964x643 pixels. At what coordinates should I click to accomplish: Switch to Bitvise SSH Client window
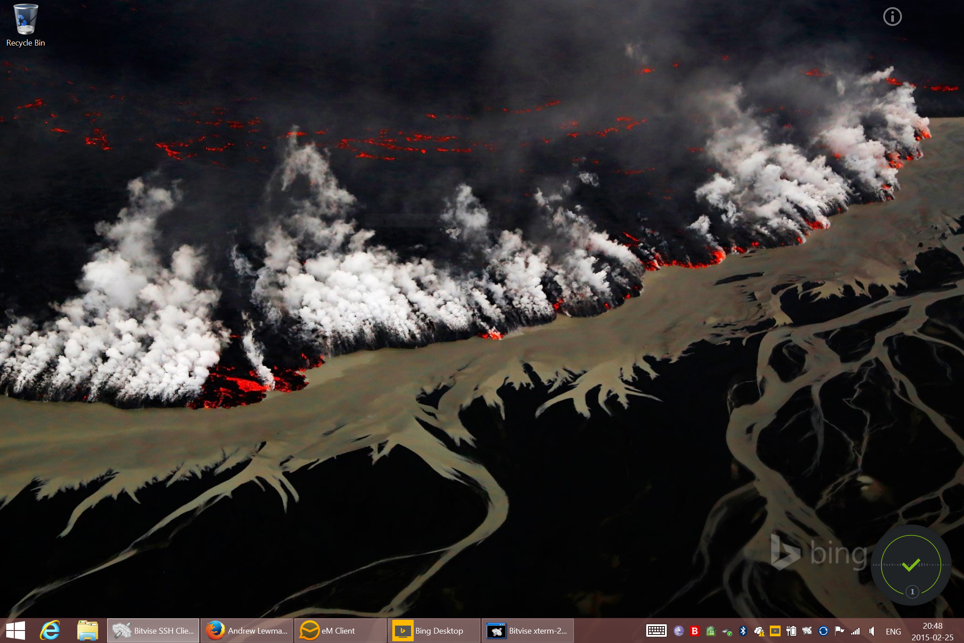click(x=153, y=630)
